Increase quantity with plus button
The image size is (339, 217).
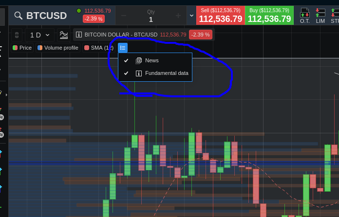(178, 16)
